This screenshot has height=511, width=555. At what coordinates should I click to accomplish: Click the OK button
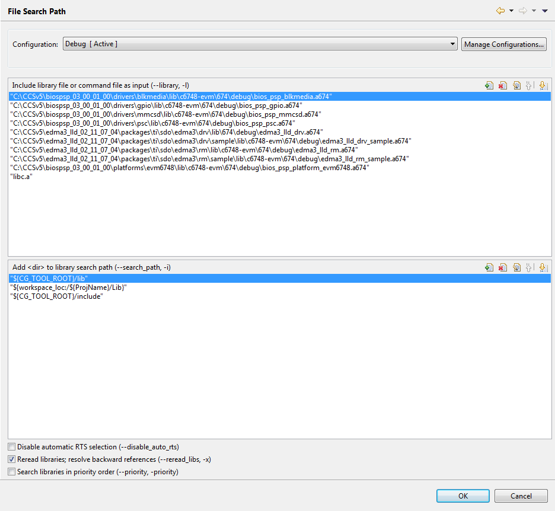pos(463,496)
